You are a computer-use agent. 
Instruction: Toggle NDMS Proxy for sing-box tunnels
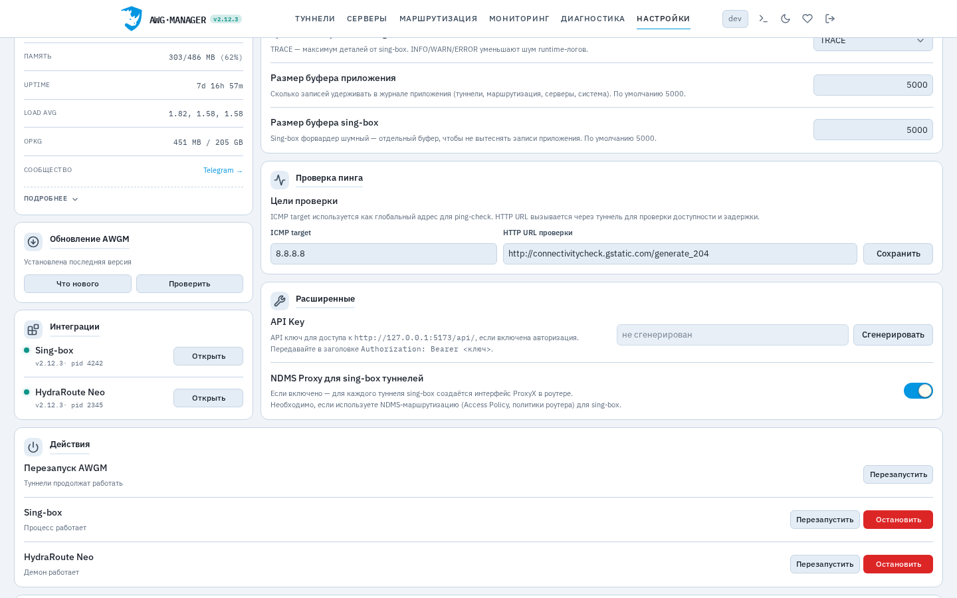[918, 391]
